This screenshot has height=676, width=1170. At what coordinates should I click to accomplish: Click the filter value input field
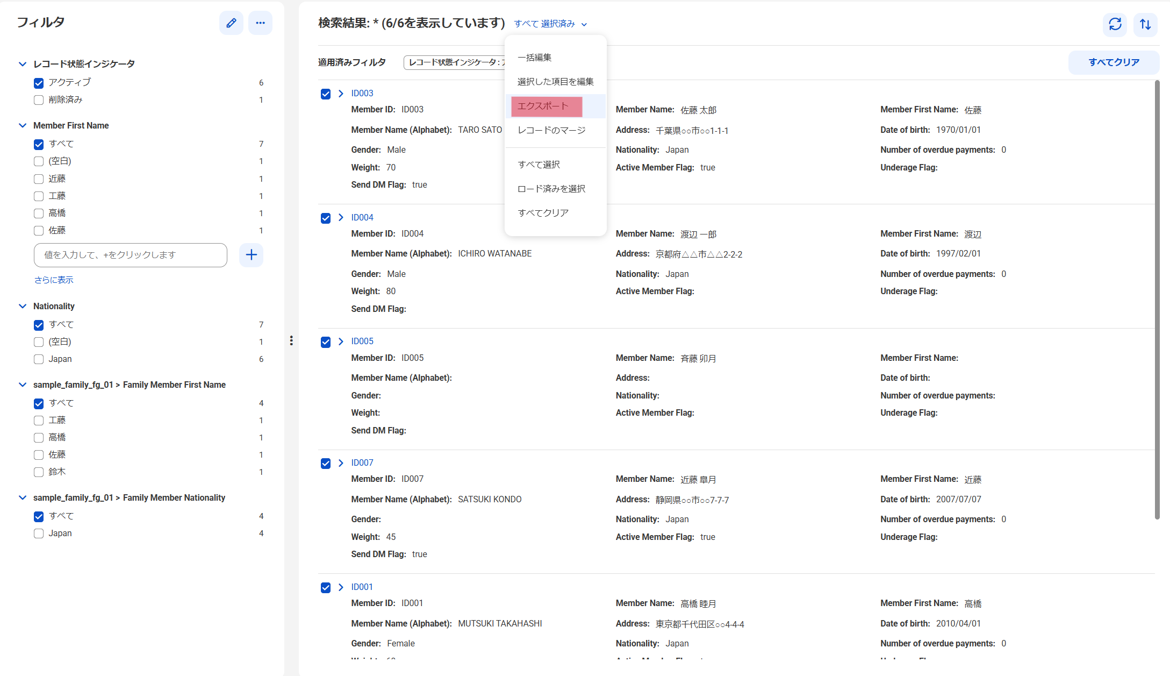click(130, 255)
